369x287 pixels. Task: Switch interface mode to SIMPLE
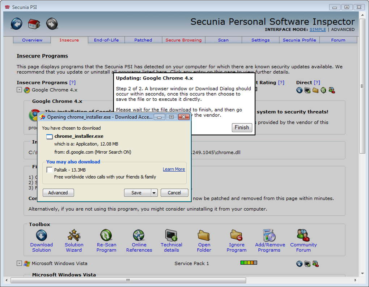(318, 29)
